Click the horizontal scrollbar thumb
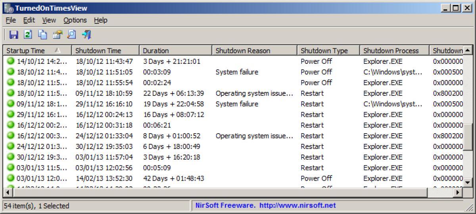The height and width of the screenshot is (214, 476). 220,193
